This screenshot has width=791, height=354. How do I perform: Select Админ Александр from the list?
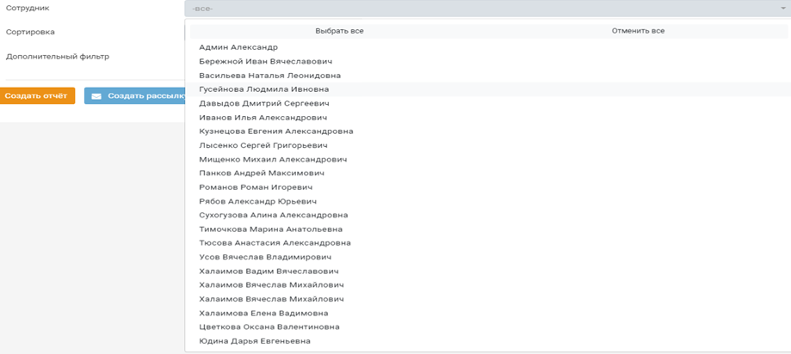pos(487,47)
